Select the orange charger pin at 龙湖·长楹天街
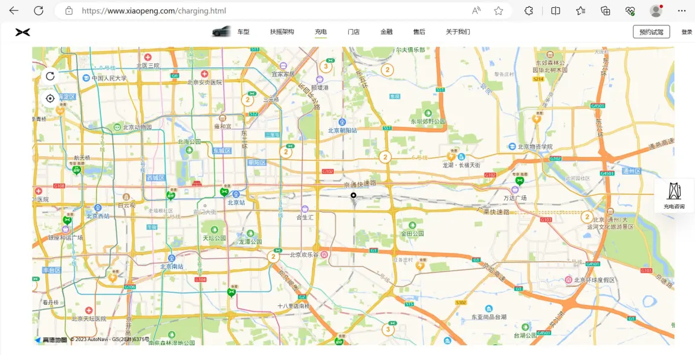The height and width of the screenshot is (355, 695). pyautogui.click(x=451, y=155)
